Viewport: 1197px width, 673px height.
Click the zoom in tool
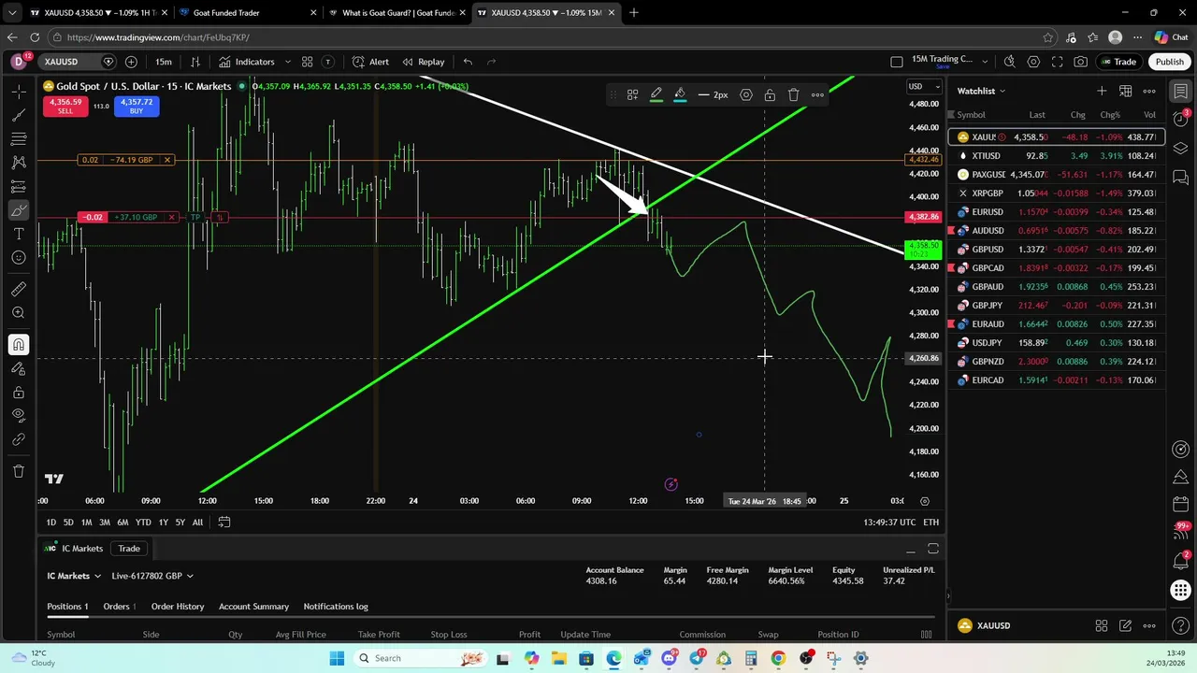tap(19, 313)
